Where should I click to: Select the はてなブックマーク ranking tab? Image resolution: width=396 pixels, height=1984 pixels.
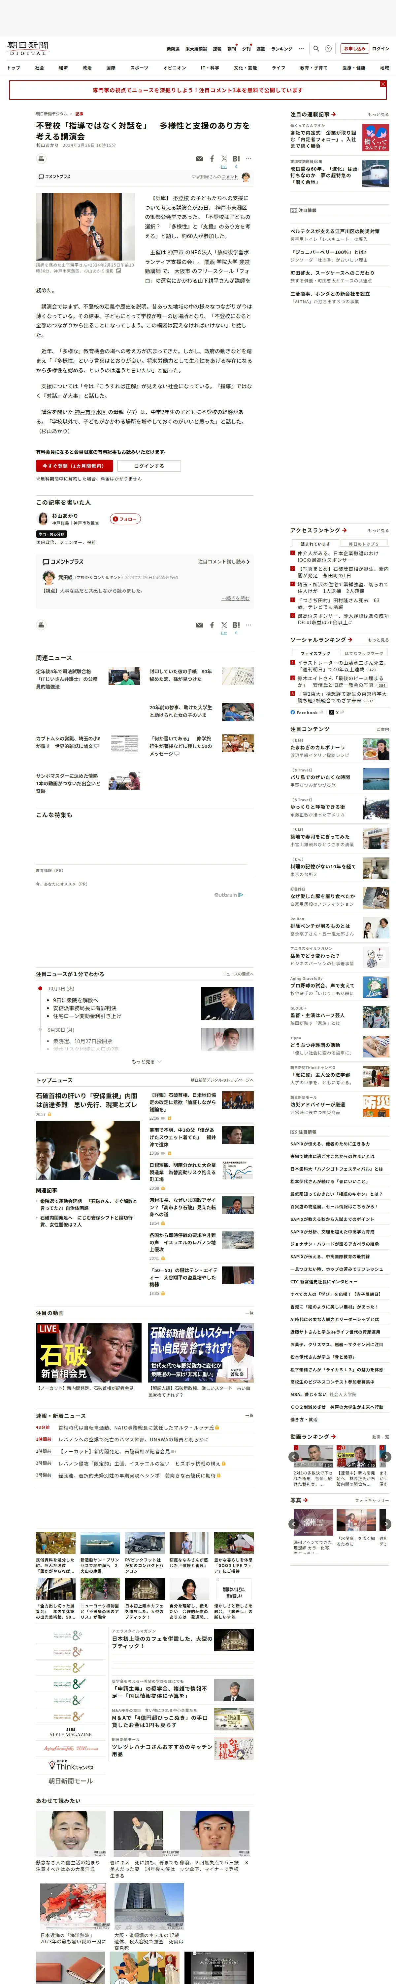click(364, 653)
